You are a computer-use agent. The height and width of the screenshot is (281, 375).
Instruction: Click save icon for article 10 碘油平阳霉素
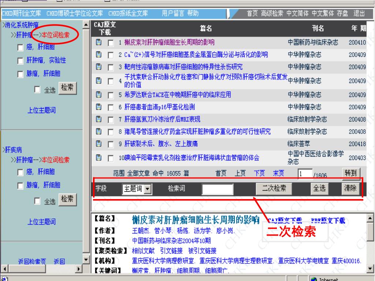coord(98,157)
